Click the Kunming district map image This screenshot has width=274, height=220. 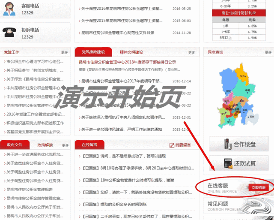[x=238, y=96]
